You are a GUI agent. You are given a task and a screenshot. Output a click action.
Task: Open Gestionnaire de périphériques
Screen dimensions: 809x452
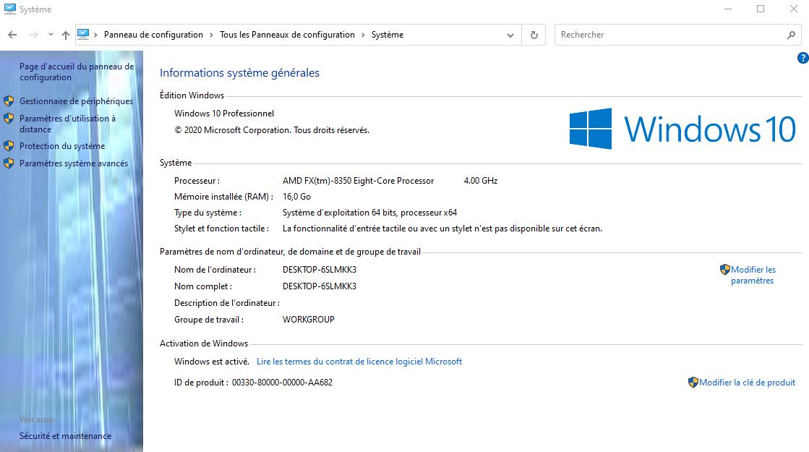pos(77,101)
